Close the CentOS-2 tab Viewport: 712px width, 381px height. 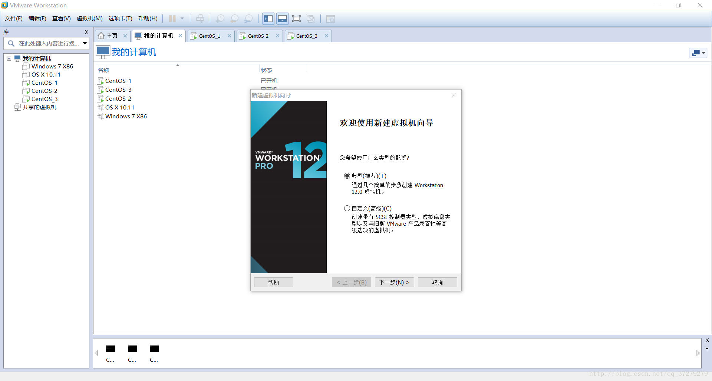pyautogui.click(x=277, y=36)
